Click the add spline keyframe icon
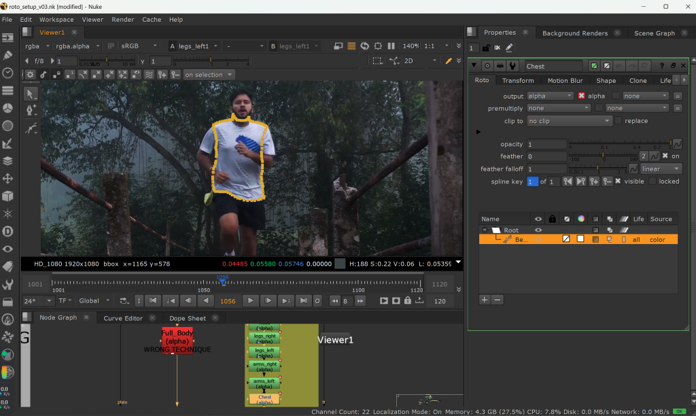Screen dimensions: 696x416 (593, 181)
